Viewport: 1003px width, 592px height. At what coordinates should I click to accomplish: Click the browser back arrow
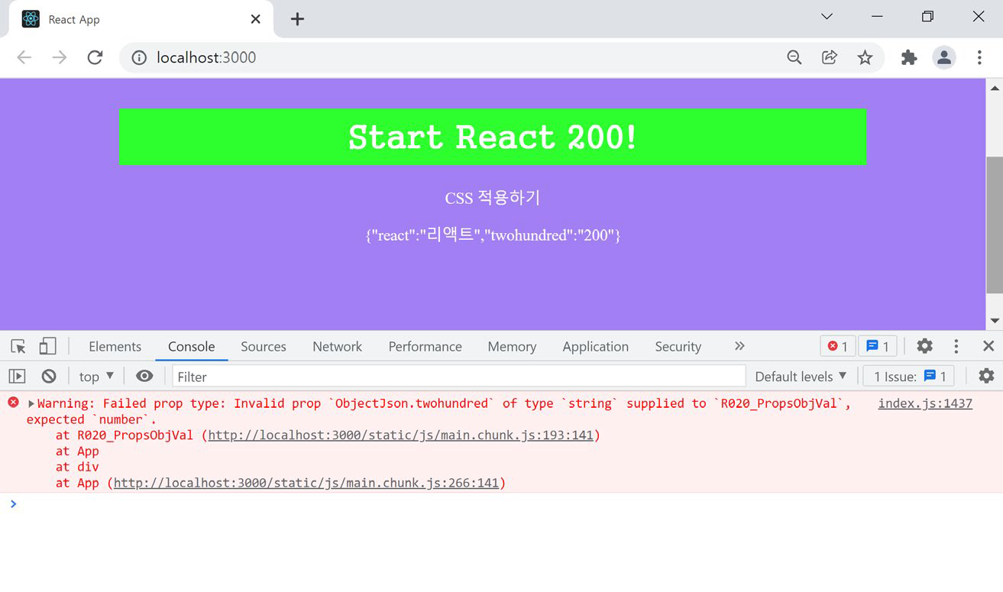click(x=24, y=57)
